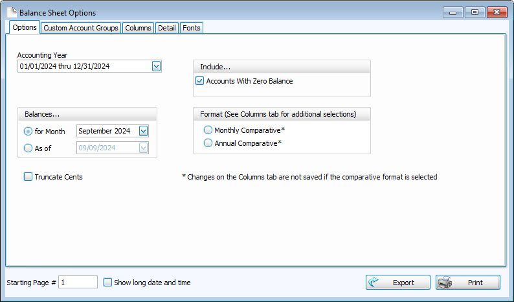Choose Annual Comparative format

pos(208,143)
